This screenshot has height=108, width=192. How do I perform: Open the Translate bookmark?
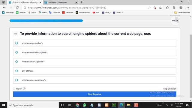click(x=54, y=13)
